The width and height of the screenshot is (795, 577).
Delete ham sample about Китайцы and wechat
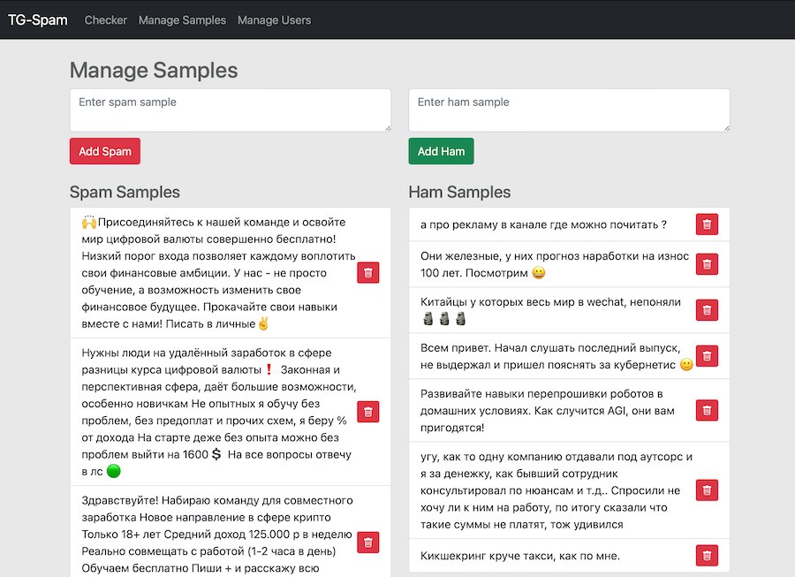click(707, 310)
